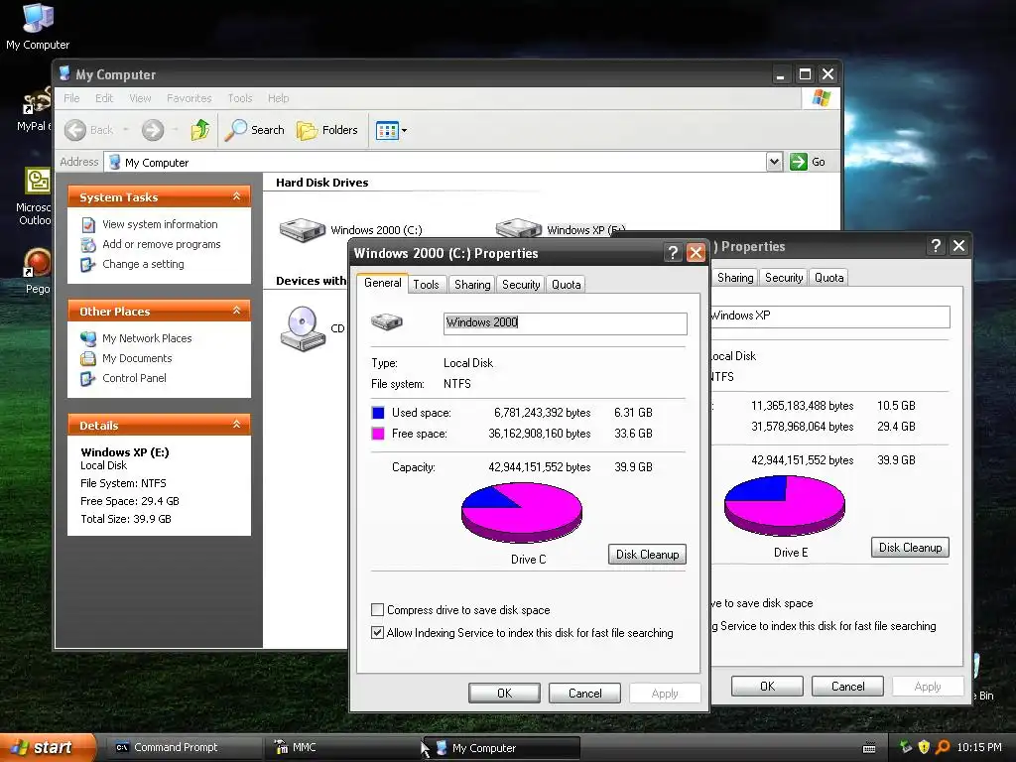Click the blue Used space swatch
The image size is (1016, 762).
tap(378, 413)
